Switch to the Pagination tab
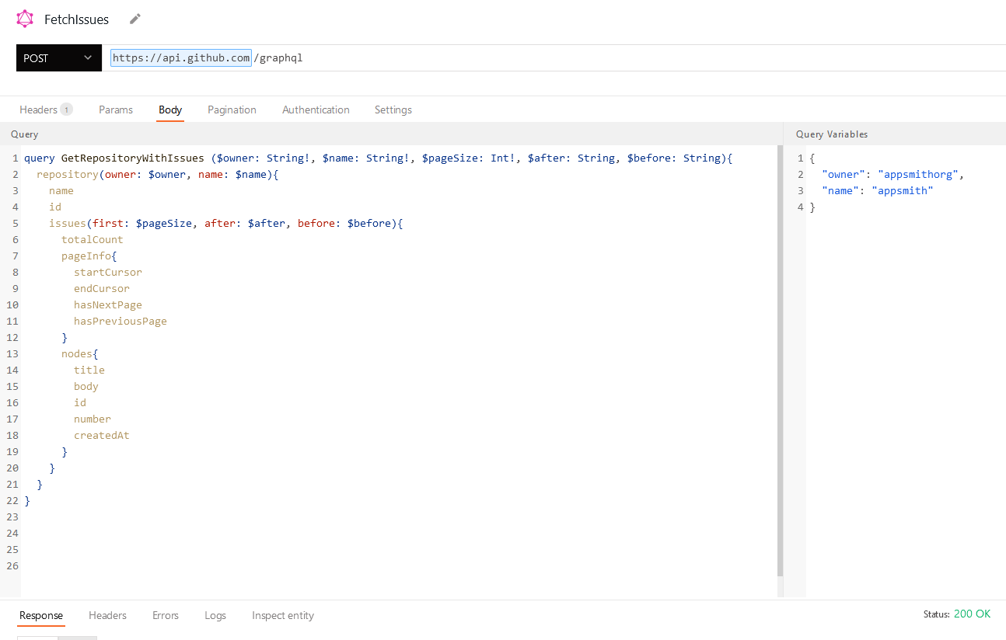Viewport: 1006px width, 640px height. point(231,110)
